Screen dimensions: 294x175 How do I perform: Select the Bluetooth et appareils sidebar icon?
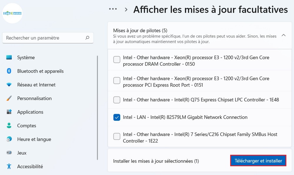pyautogui.click(x=9, y=71)
